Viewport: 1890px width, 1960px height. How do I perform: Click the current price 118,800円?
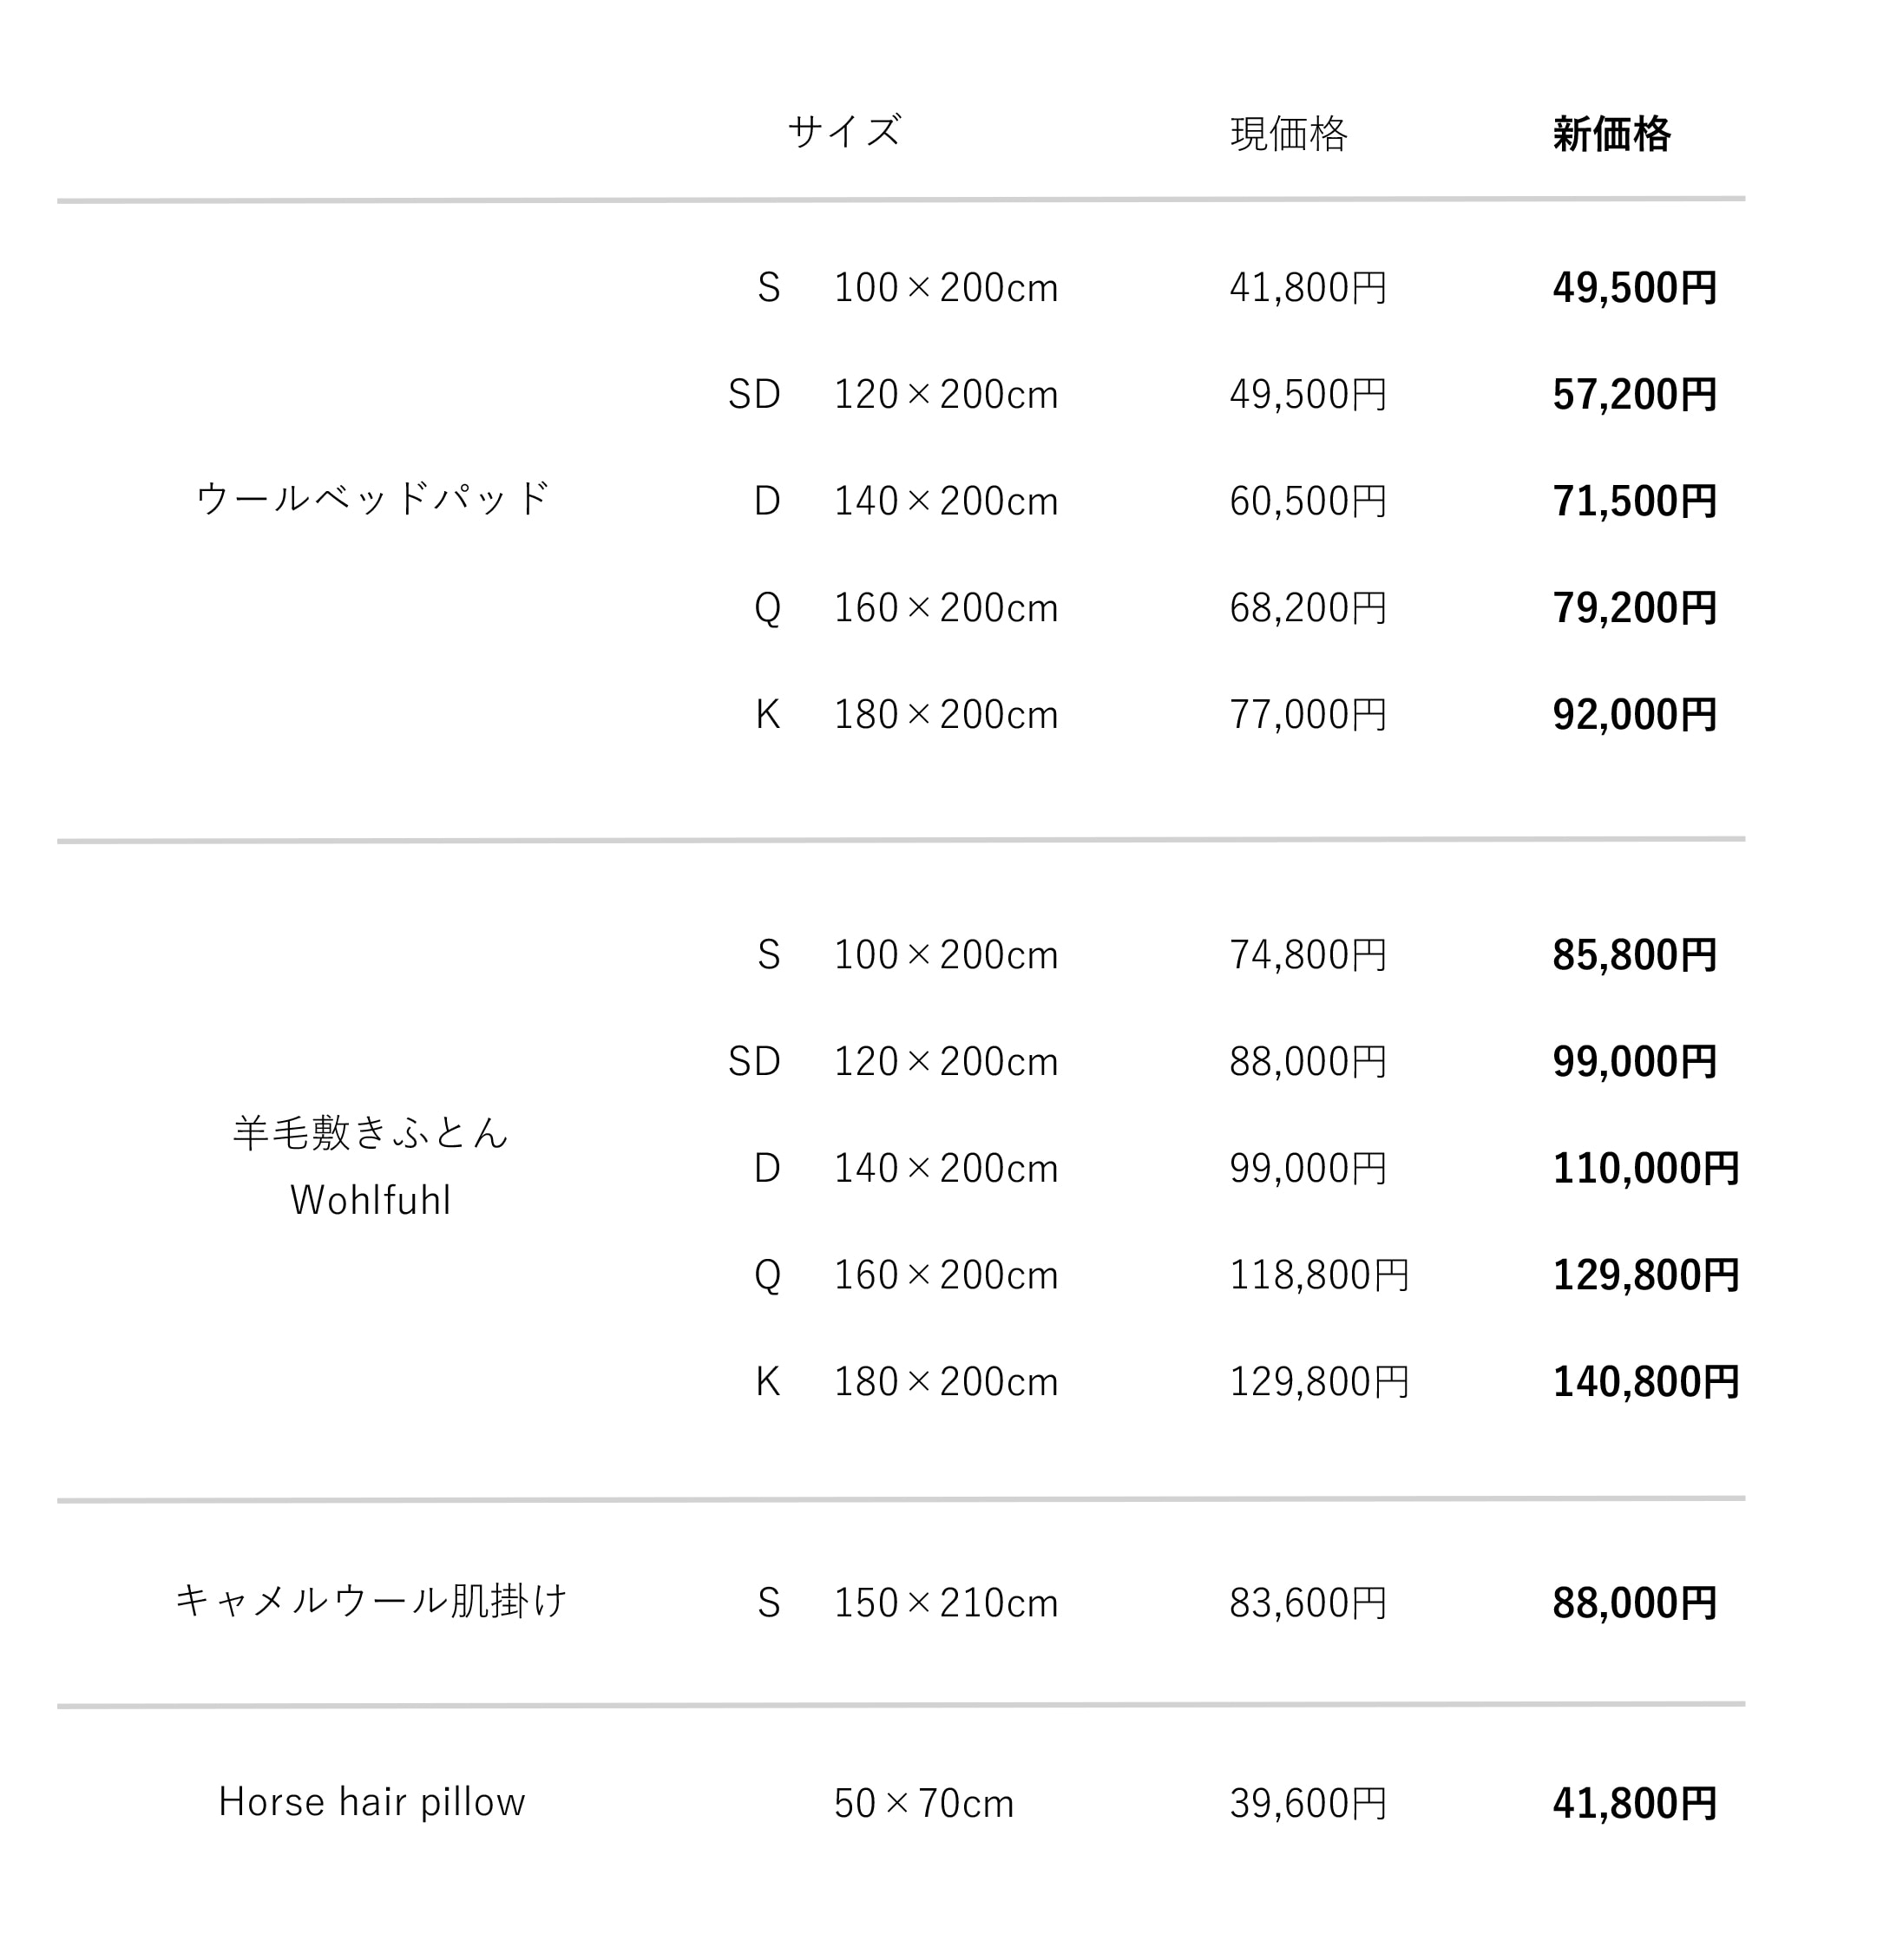click(x=1319, y=1275)
